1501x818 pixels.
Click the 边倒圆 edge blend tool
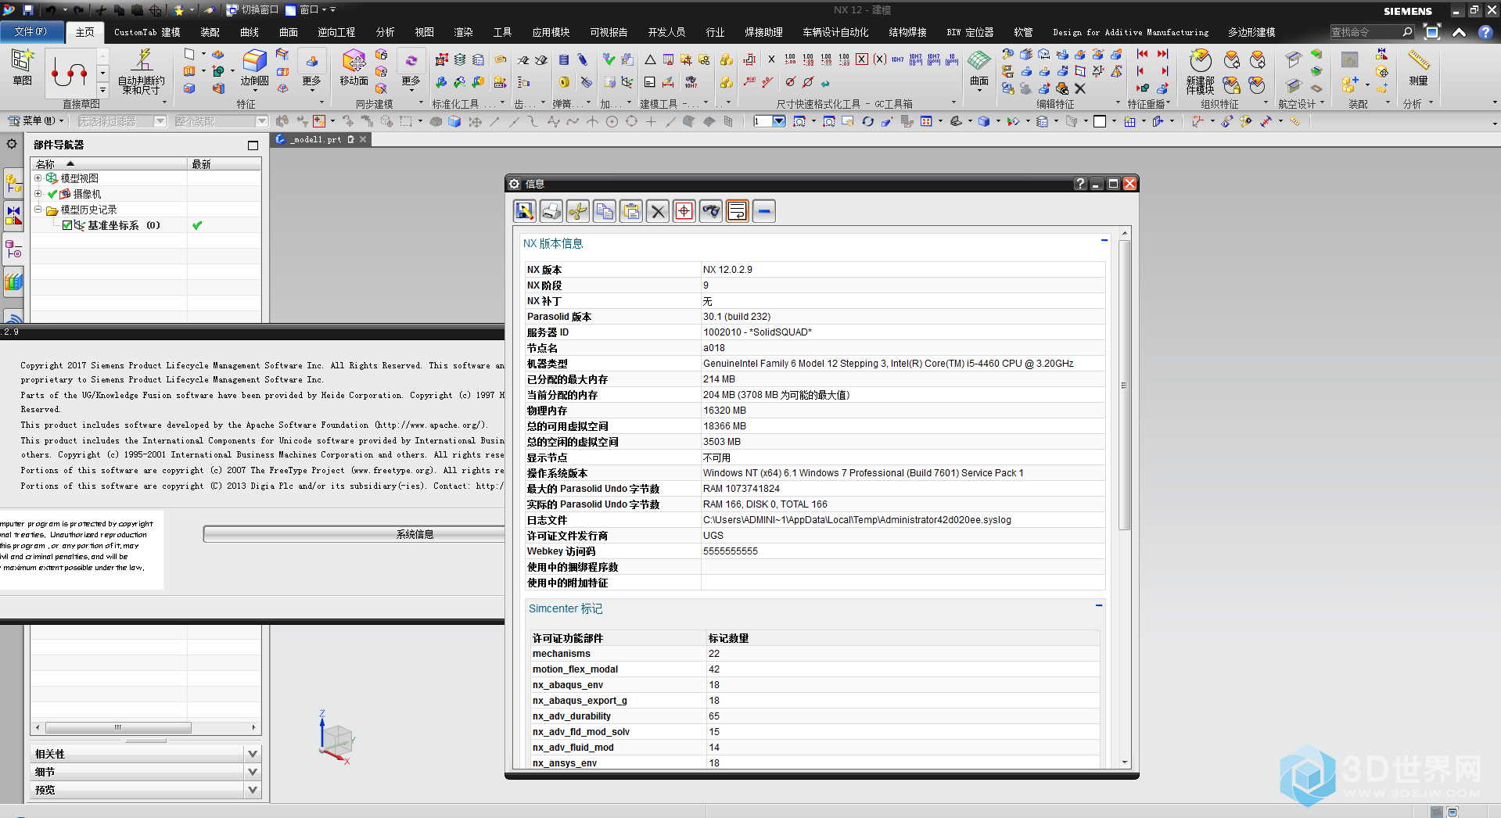click(x=254, y=67)
